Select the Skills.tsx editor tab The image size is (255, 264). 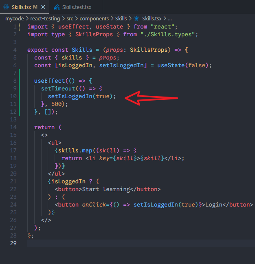pyautogui.click(x=21, y=7)
